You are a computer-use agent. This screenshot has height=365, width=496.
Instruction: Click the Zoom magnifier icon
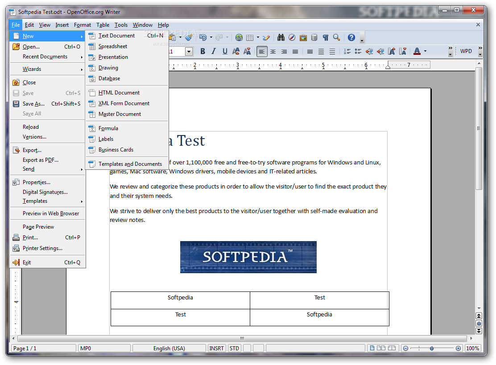337,37
